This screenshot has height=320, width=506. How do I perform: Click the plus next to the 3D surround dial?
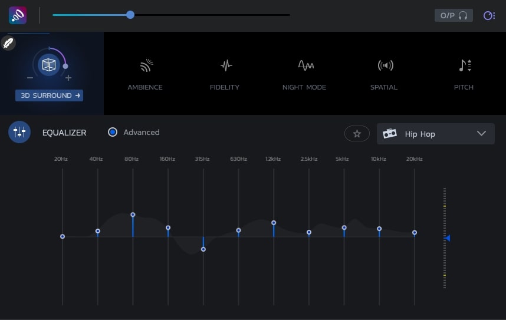tap(68, 78)
